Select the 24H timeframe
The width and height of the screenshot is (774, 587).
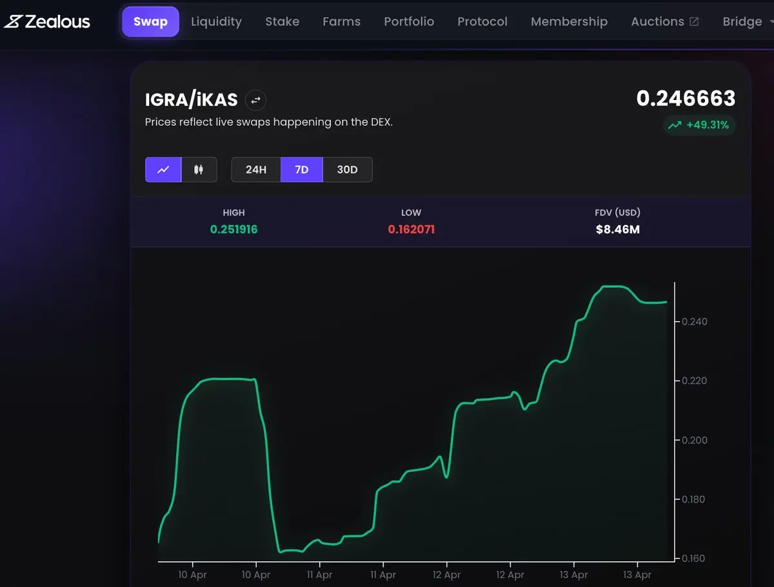click(256, 170)
